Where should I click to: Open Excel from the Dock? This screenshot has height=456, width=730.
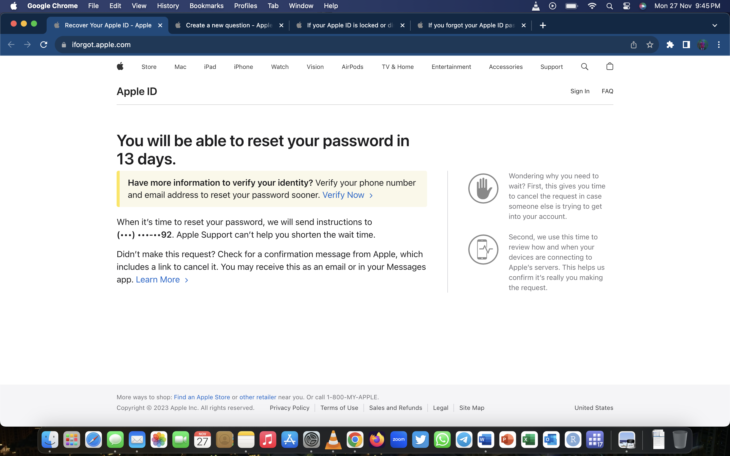530,440
